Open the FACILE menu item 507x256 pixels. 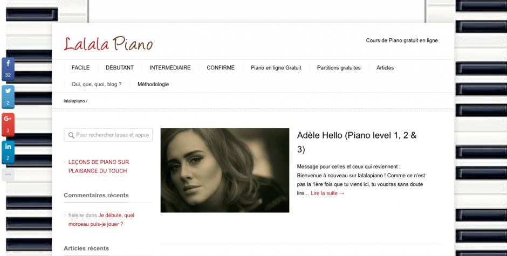80,67
